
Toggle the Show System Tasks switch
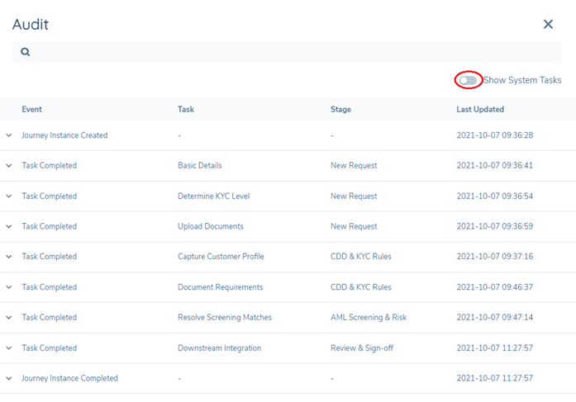click(x=469, y=80)
